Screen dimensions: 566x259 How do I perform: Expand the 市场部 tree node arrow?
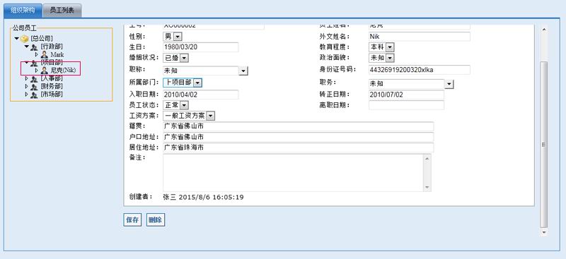26,94
